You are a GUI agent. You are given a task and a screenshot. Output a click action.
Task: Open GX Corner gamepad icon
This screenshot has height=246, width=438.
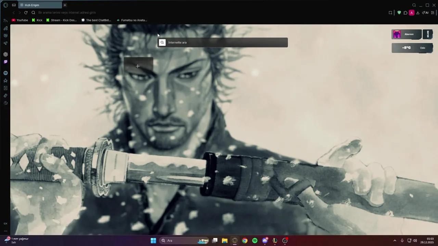coord(14,5)
